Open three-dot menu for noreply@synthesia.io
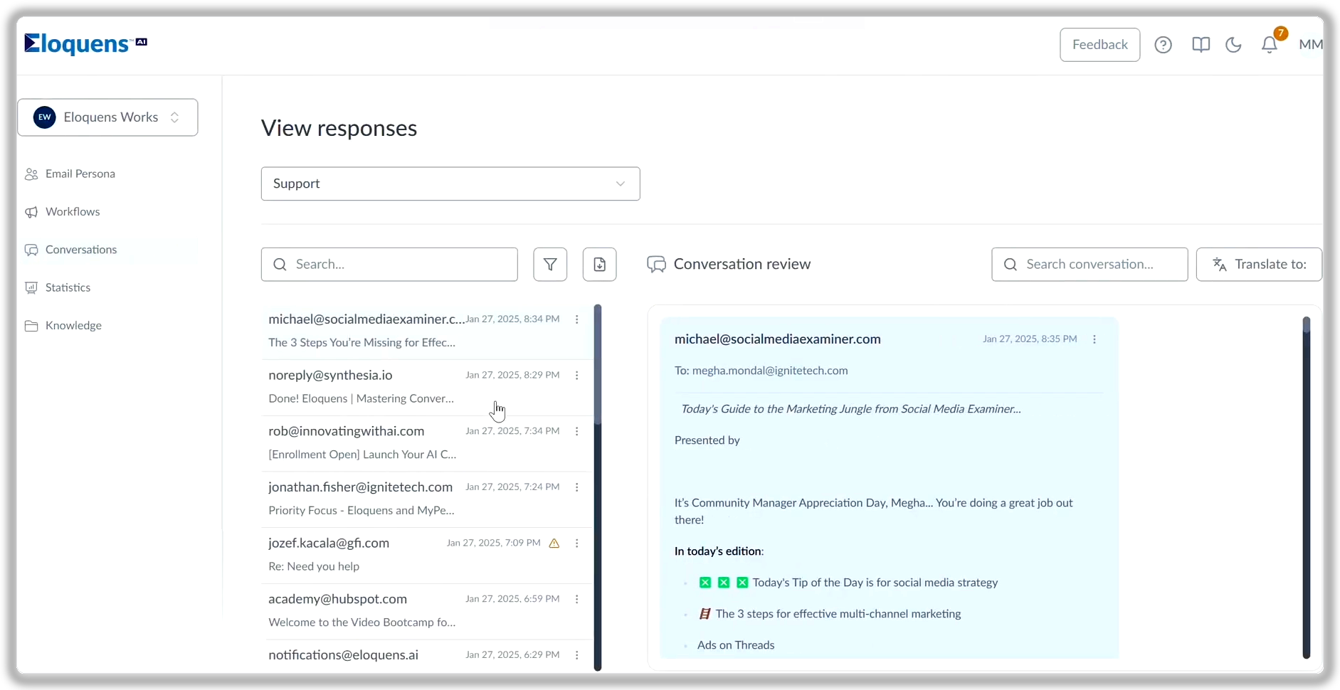The width and height of the screenshot is (1340, 690). [577, 376]
